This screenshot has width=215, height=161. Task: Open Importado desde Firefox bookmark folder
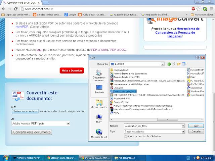(16, 15)
